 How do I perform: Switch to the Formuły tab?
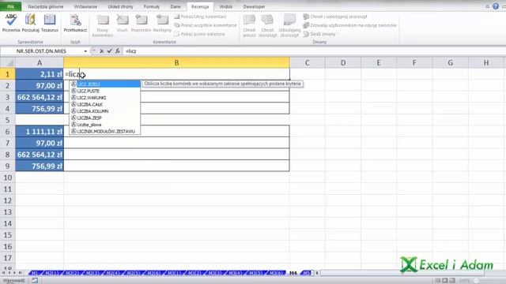[151, 6]
